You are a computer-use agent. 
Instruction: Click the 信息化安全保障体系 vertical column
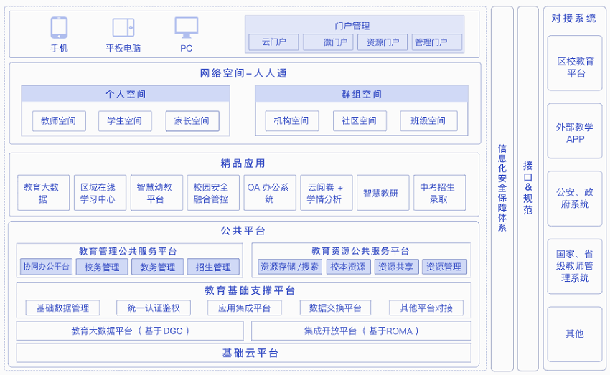click(502, 189)
